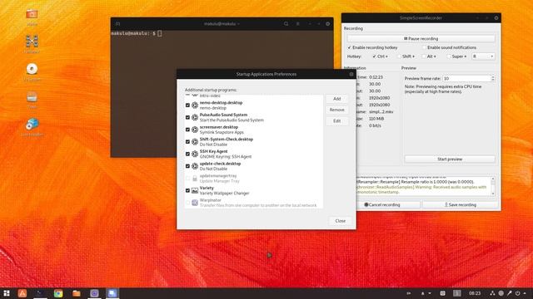Open the Trash desktop icon
Viewport: 533px width, 299px height.
[32, 97]
